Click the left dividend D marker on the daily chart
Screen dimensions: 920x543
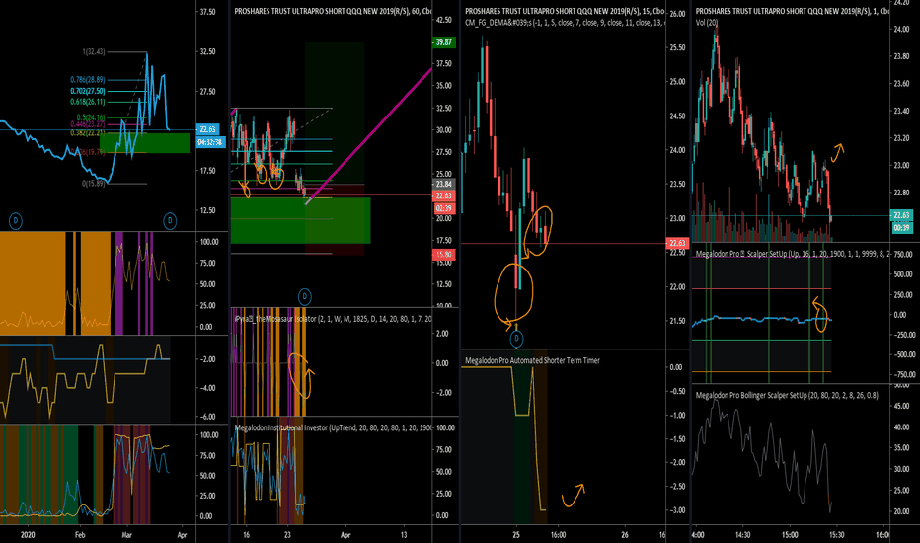[x=16, y=221]
